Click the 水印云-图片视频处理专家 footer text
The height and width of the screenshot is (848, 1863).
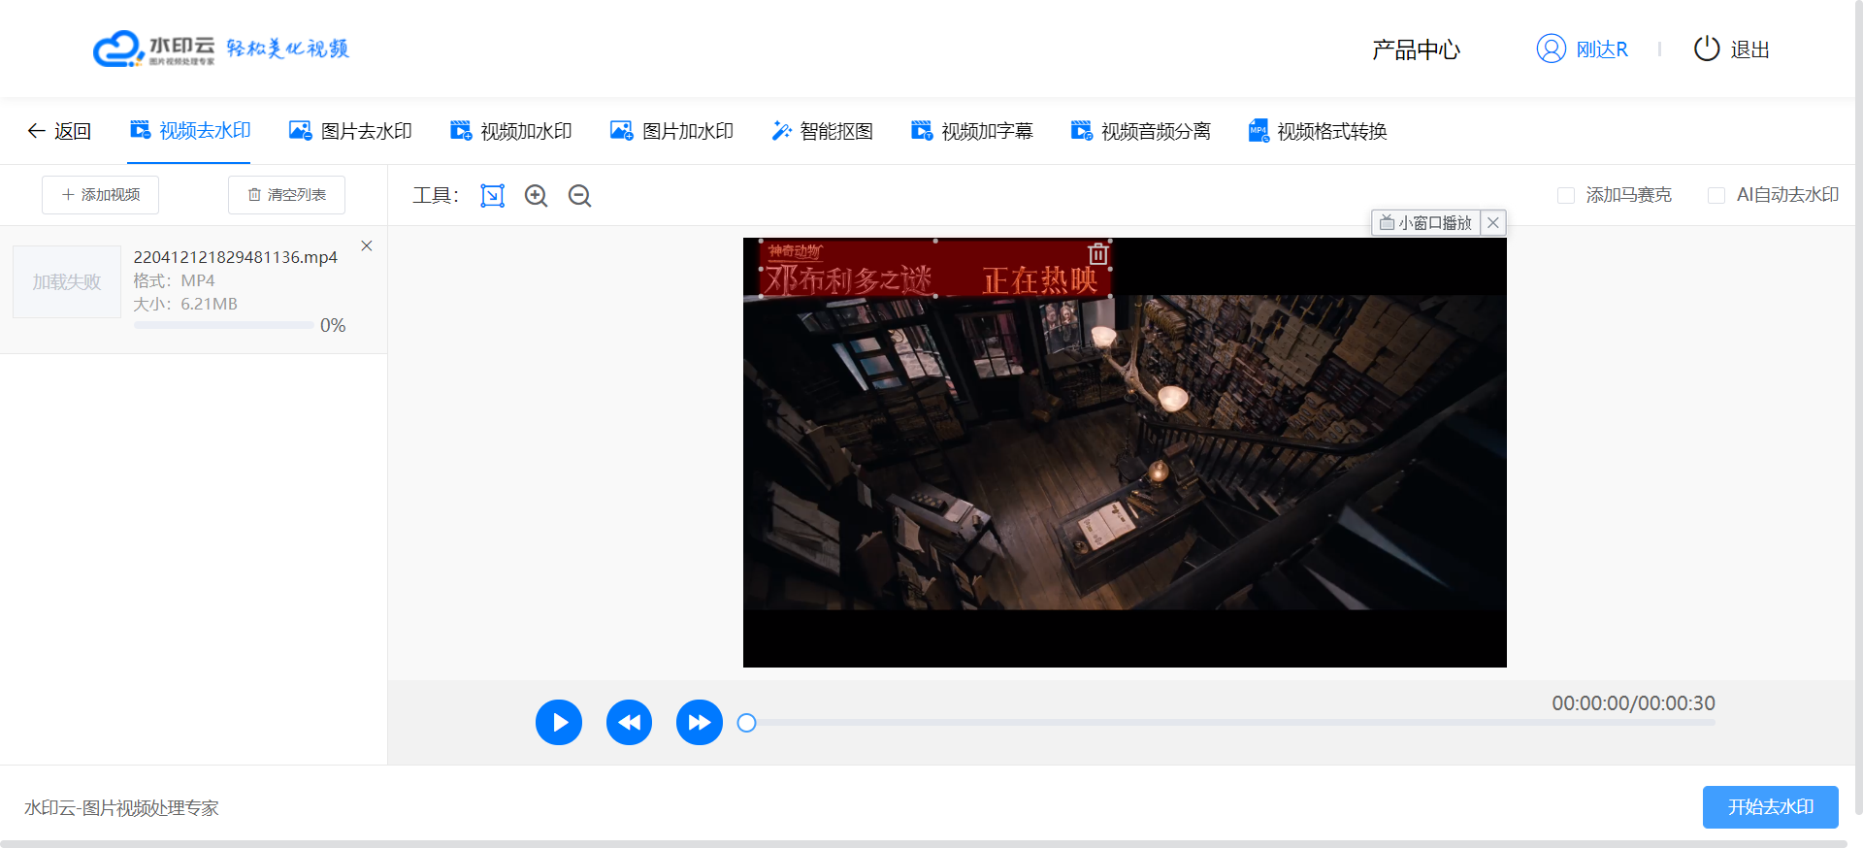click(x=121, y=808)
